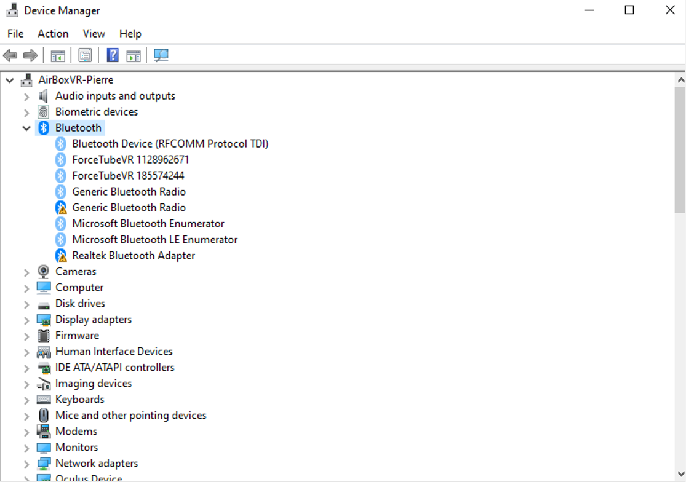Screen dimensions: 686x482
Task: Select Microsoft Bluetooth Enumerator
Action: 148,224
